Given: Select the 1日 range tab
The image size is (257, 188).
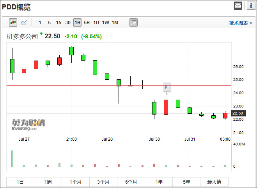Looking at the screenshot, I should (20, 182).
